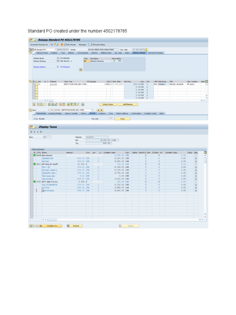Click the lock item icon in item toolbar
This screenshot has width=236, height=315.
point(53,104)
